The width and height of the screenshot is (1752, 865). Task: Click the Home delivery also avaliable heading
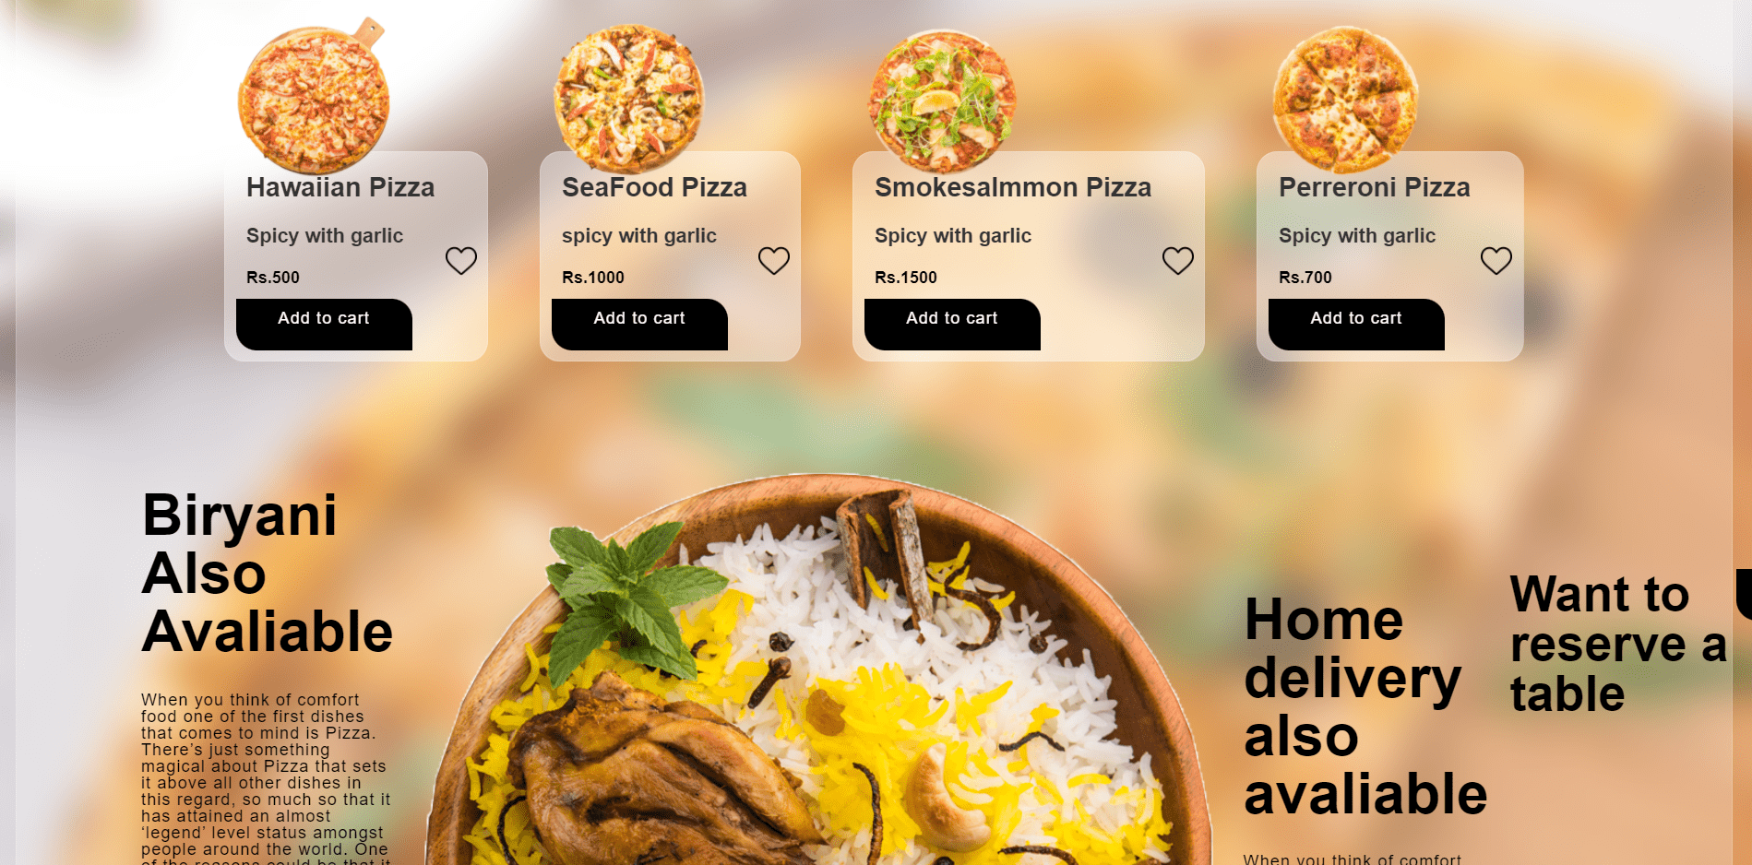pos(1365,706)
